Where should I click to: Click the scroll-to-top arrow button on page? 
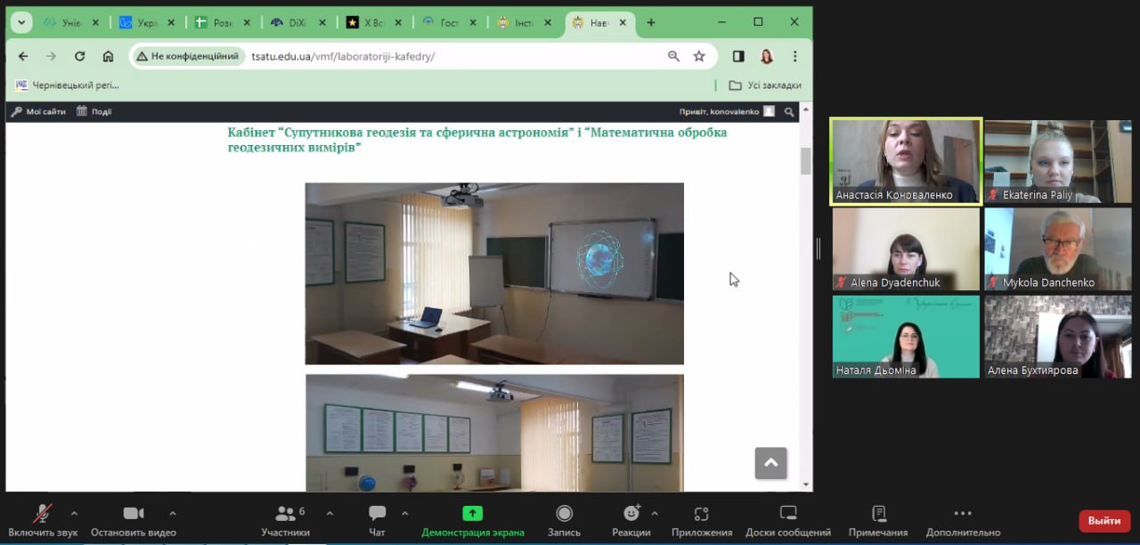pos(770,463)
